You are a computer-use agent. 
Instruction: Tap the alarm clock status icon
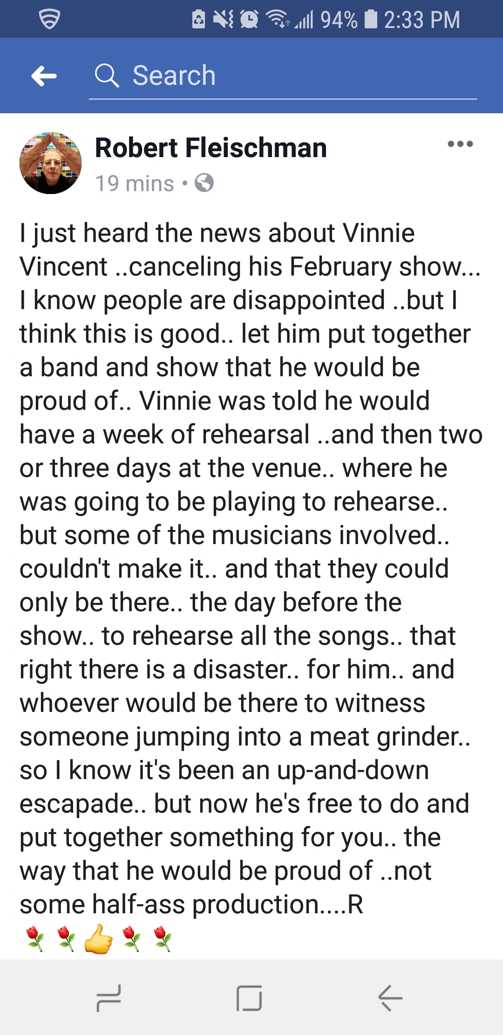tap(249, 20)
